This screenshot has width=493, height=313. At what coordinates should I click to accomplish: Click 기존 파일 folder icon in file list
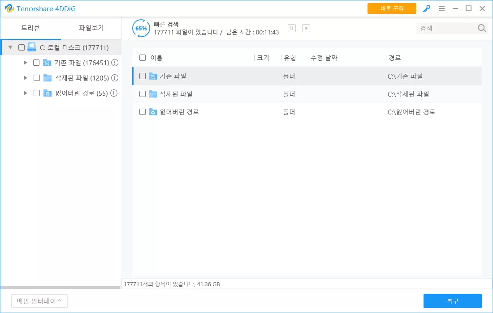pyautogui.click(x=153, y=76)
